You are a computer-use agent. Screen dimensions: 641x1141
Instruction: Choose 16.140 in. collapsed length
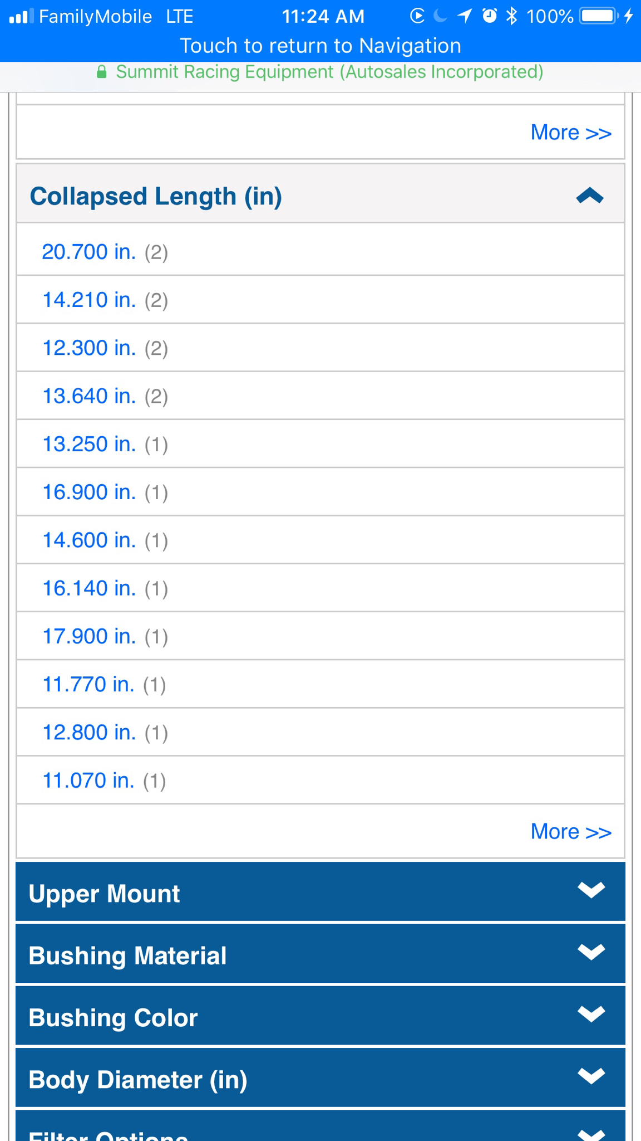(x=89, y=588)
